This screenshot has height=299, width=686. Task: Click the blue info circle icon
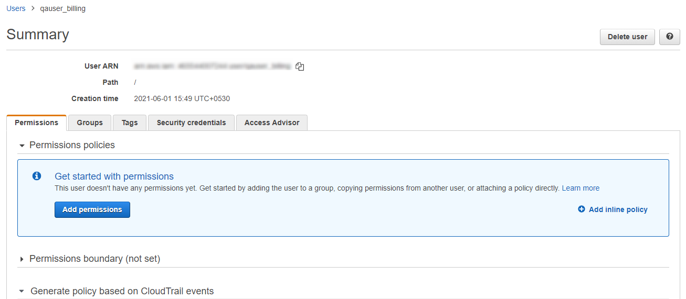[x=37, y=176]
